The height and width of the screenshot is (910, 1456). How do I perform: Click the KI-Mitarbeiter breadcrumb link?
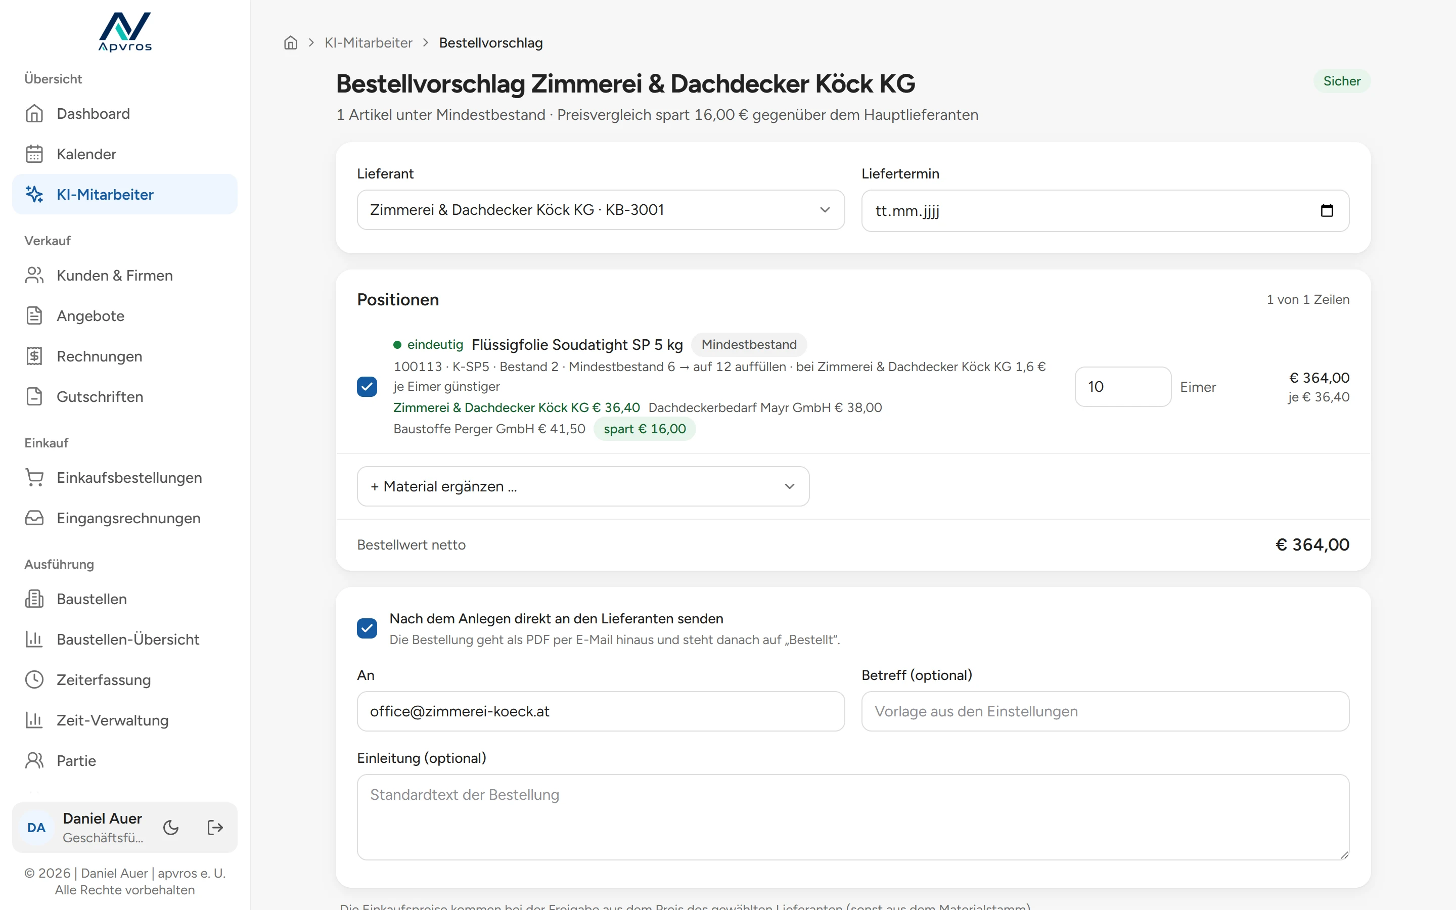click(368, 43)
